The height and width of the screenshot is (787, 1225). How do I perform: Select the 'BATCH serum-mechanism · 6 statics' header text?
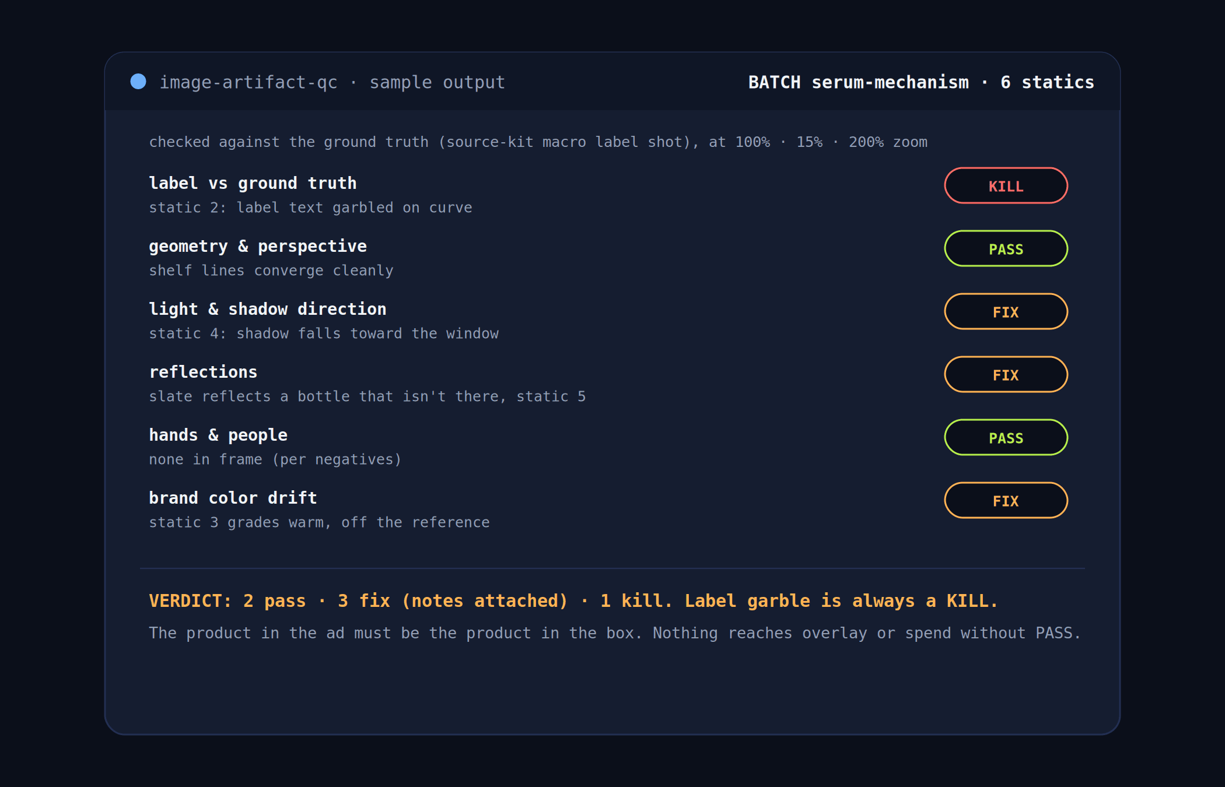(x=921, y=82)
